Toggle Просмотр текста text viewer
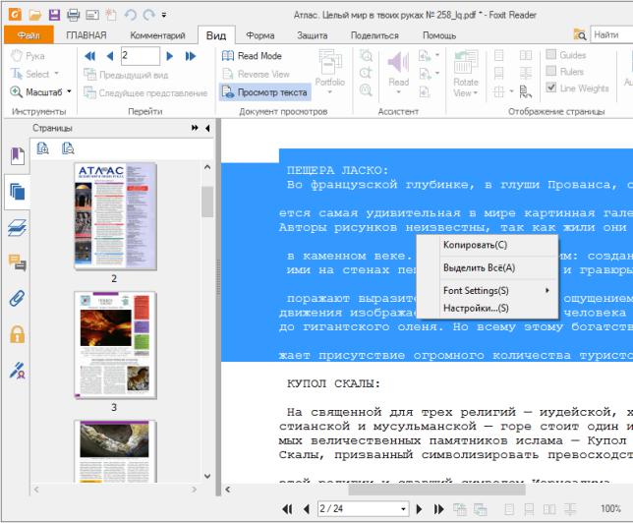Viewport: 633px width, 523px height. [264, 92]
